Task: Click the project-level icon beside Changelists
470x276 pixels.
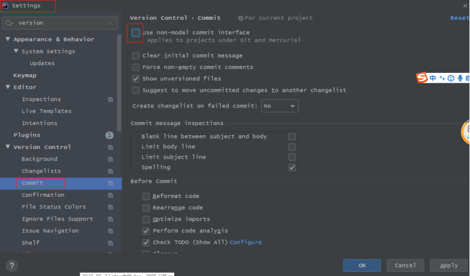Action: click(110, 171)
